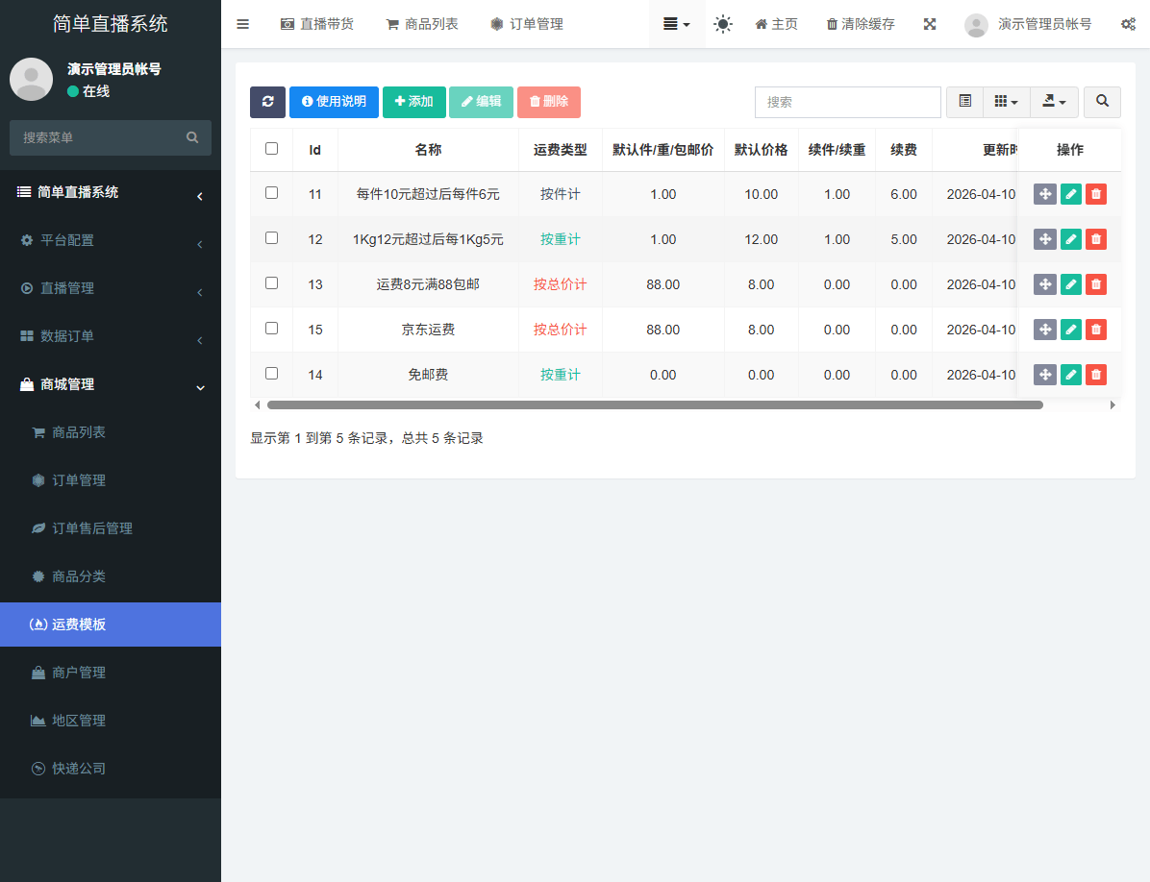Check the box for row Id 15
Viewport: 1150px width, 882px height.
(x=271, y=329)
